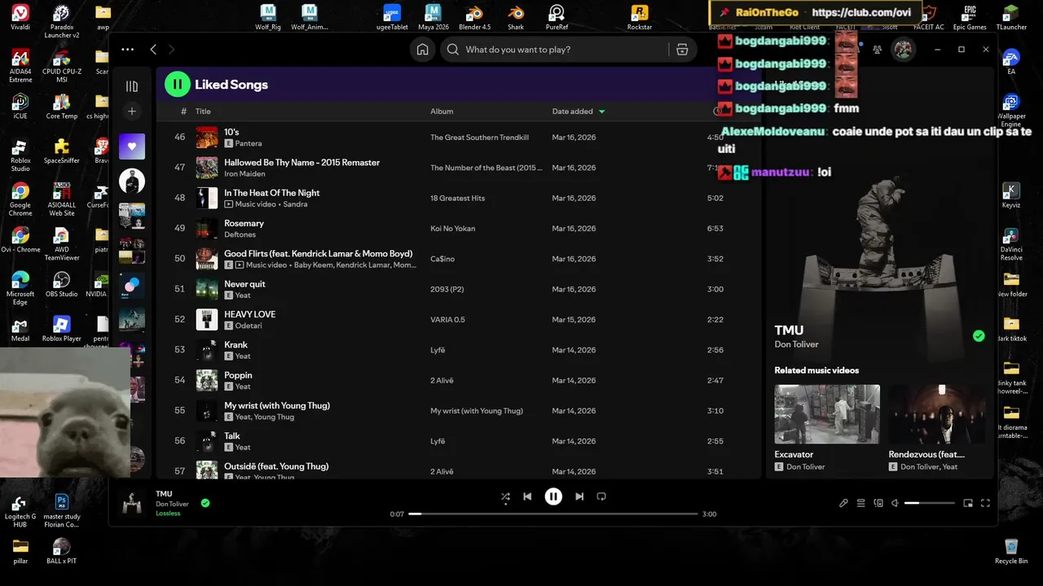1043x586 pixels.
Task: Click Never quit album art thumbnail
Action: pyautogui.click(x=207, y=289)
